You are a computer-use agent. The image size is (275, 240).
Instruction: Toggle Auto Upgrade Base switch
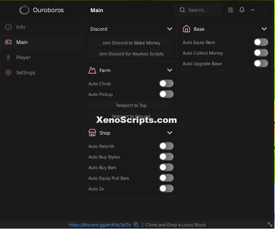pos(261,63)
